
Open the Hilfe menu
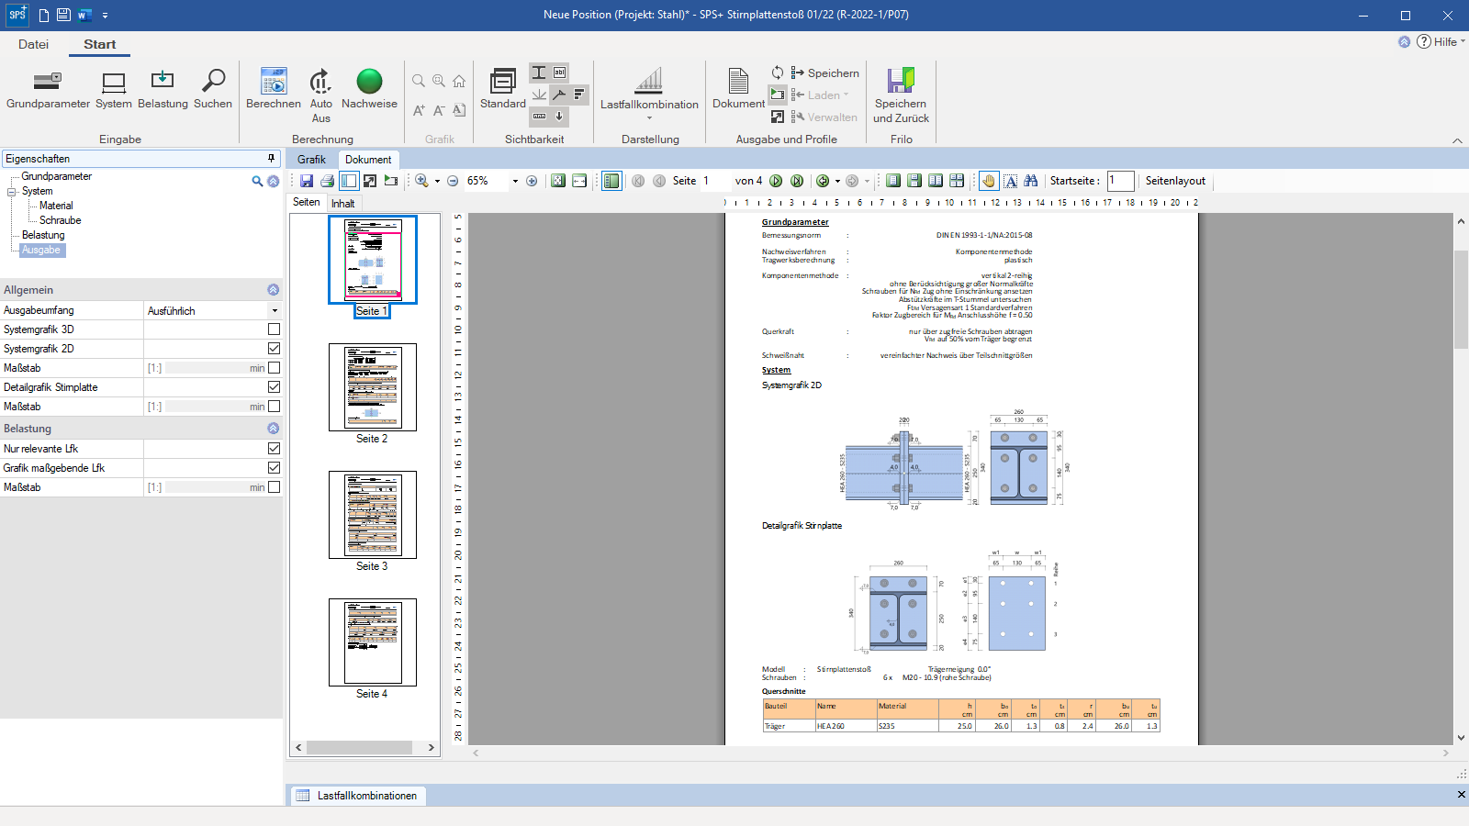point(1441,41)
